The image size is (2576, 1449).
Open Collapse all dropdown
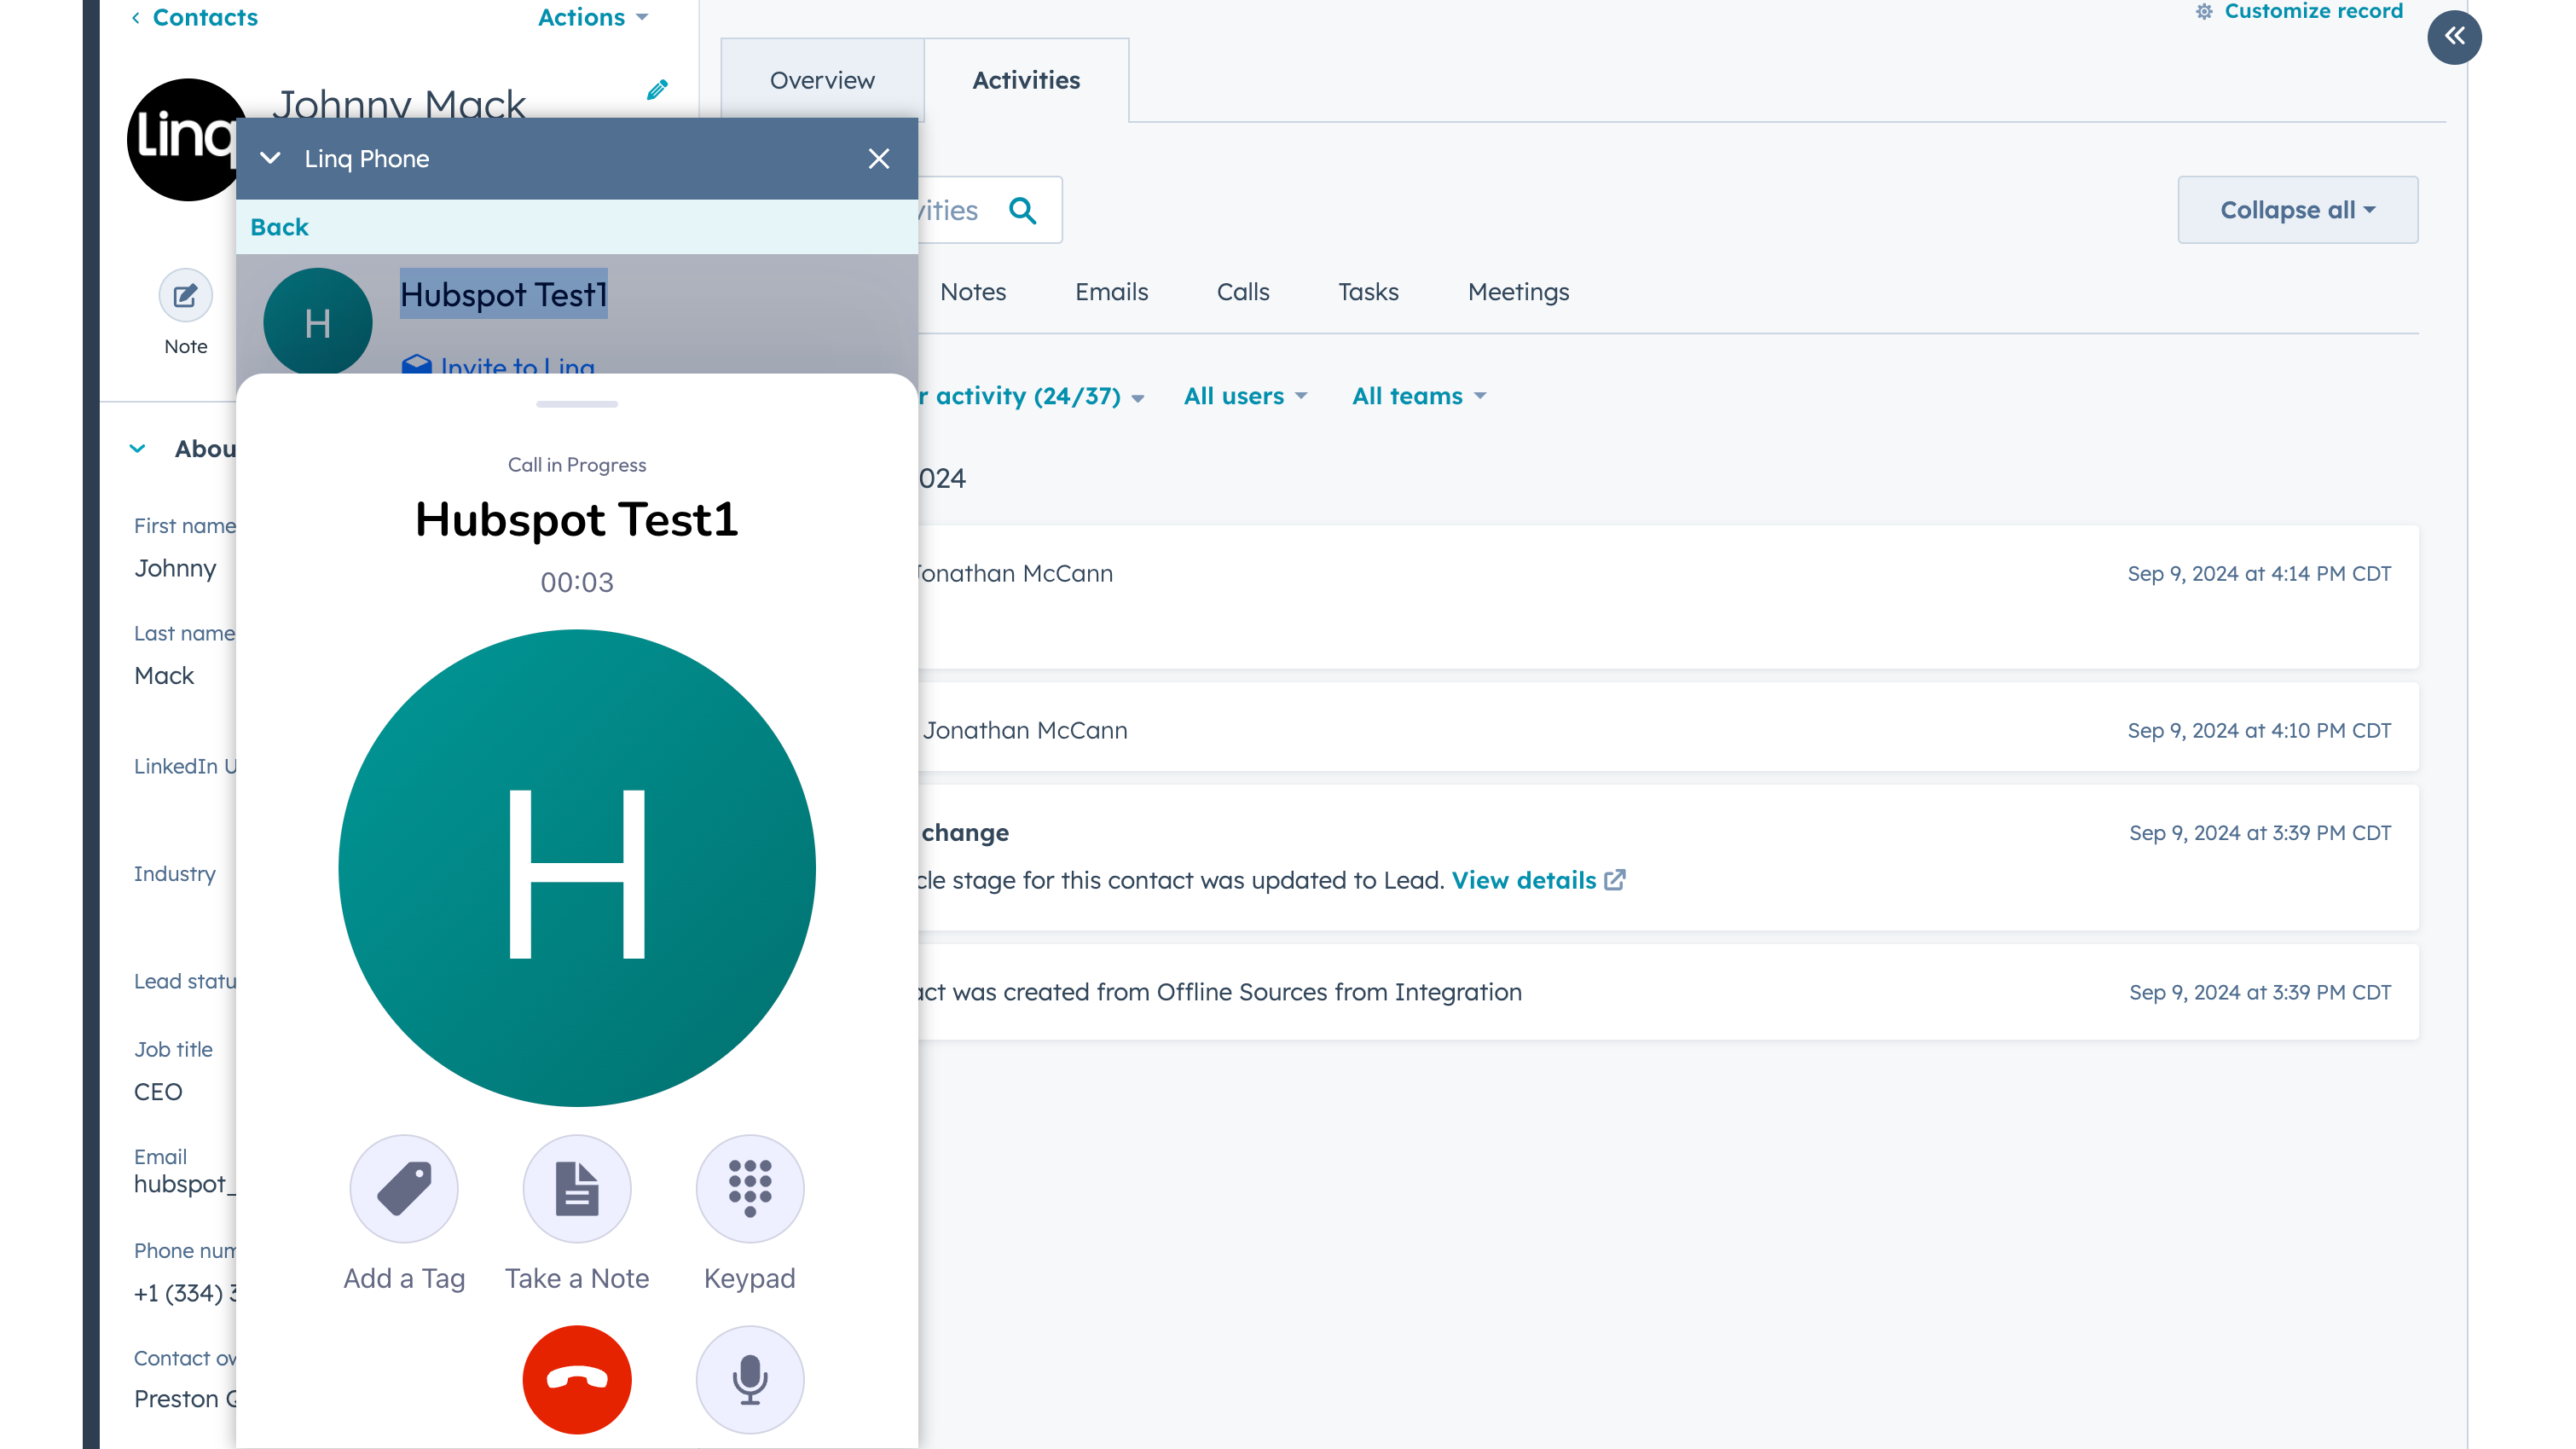[x=2297, y=210]
